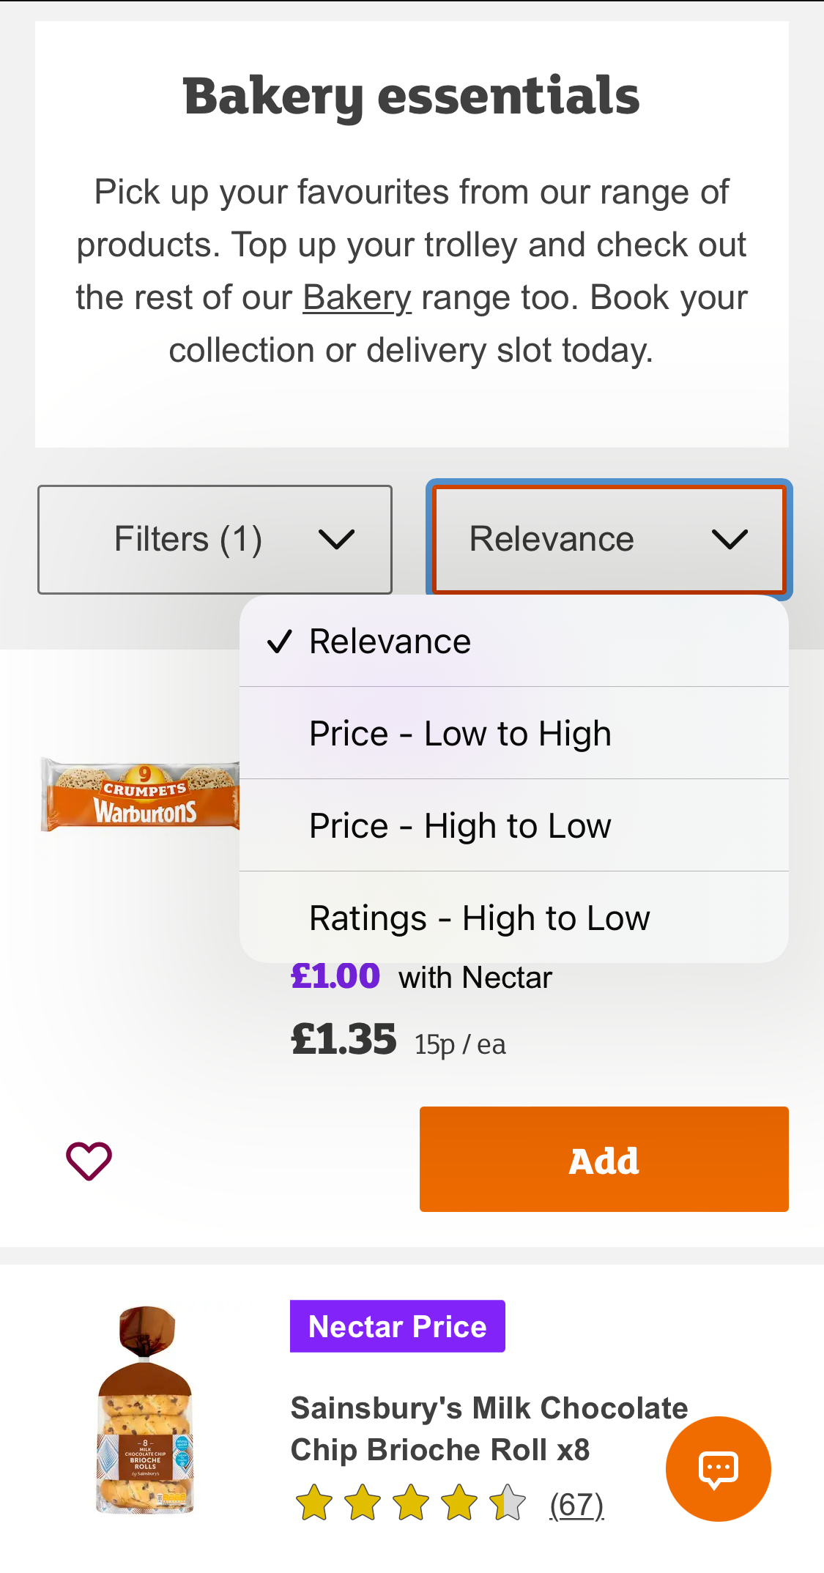Sort by Price - High to Low
The width and height of the screenshot is (824, 1573).
(460, 826)
